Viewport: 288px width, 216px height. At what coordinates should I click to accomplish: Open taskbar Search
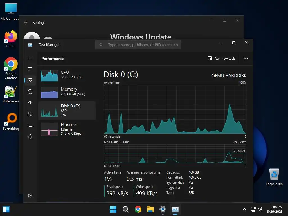pyautogui.click(x=126, y=209)
